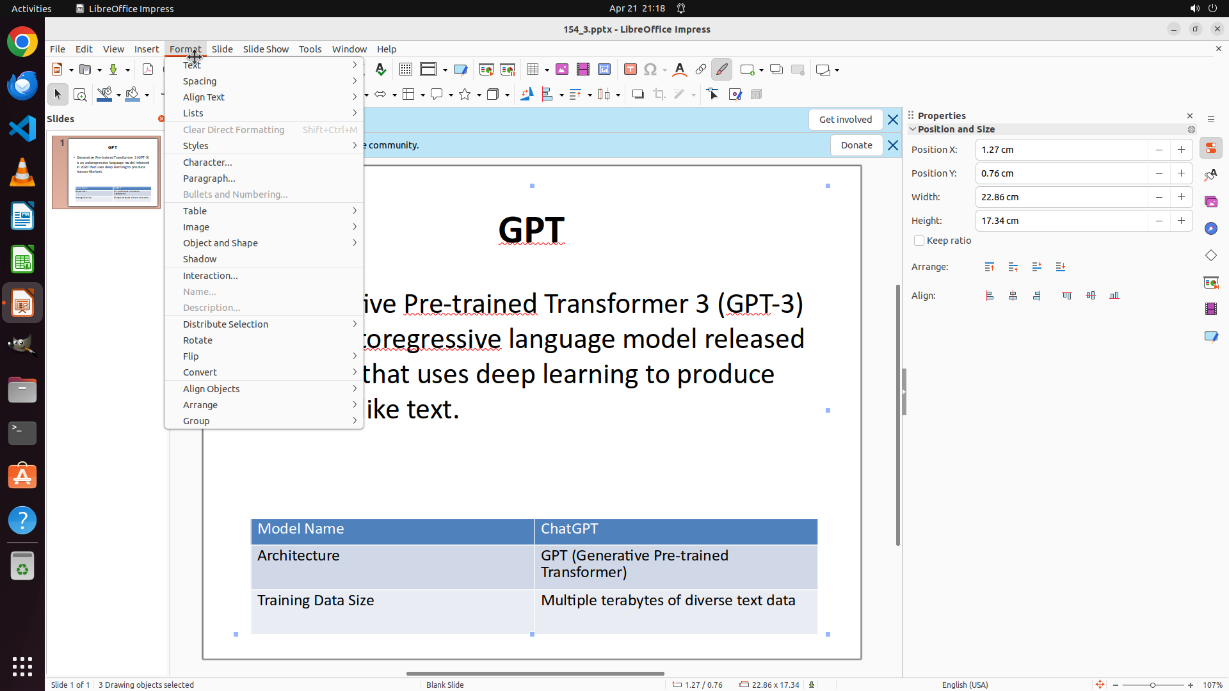Open the Slide Show menu

click(266, 49)
